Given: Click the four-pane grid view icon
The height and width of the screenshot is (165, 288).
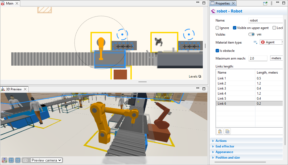Looking at the screenshot, I should click(x=11, y=160).
